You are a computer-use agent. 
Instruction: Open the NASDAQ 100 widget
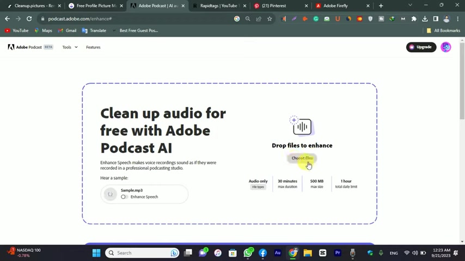[25, 253]
